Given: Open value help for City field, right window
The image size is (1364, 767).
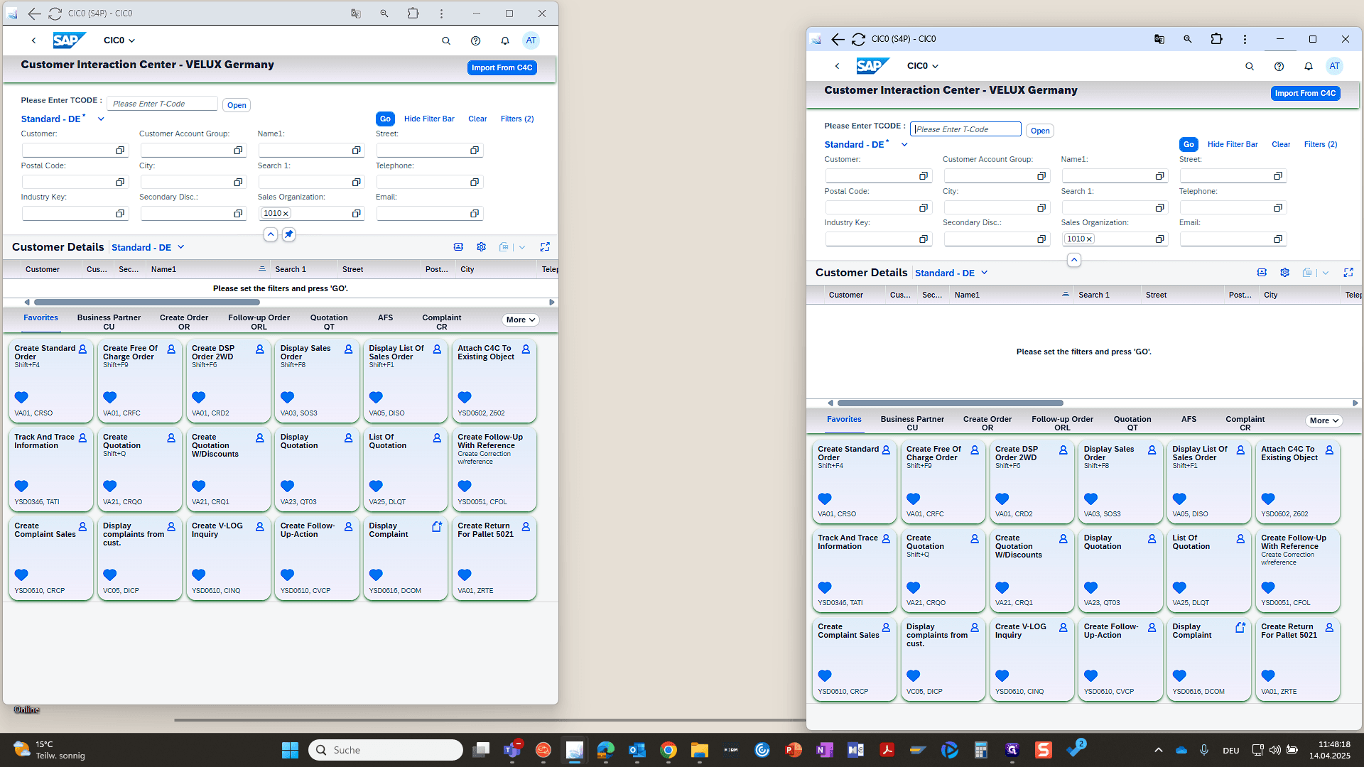Looking at the screenshot, I should [1041, 208].
